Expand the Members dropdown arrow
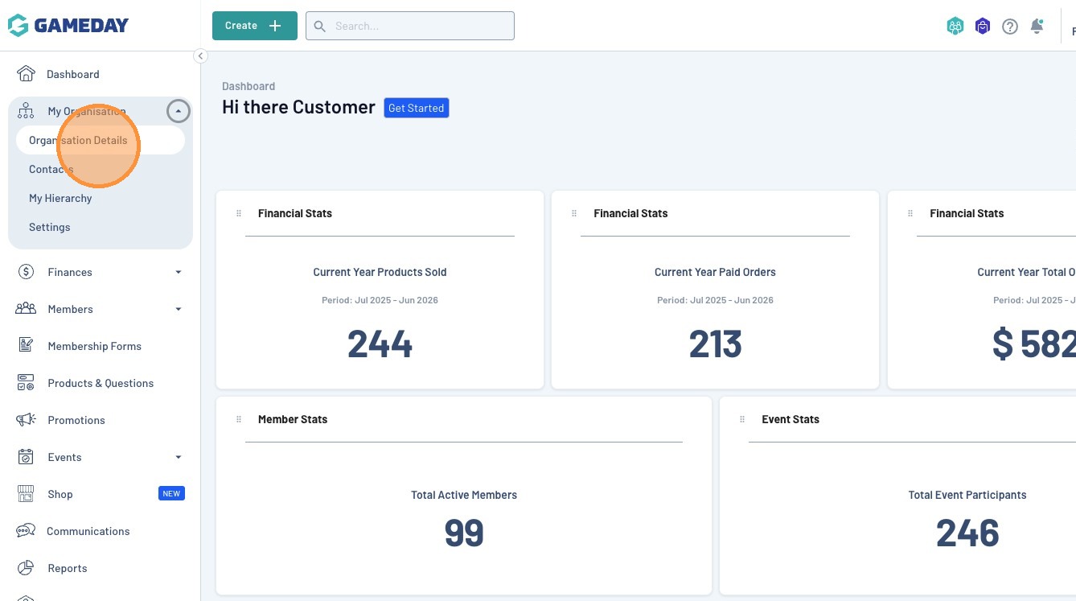Screen dimensions: 1076x601 point(179,309)
